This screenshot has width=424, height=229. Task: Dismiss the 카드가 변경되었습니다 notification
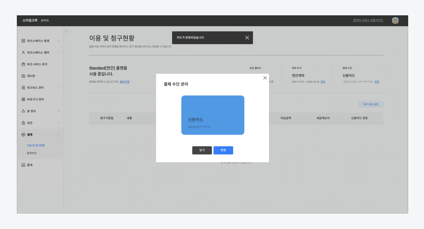click(247, 38)
